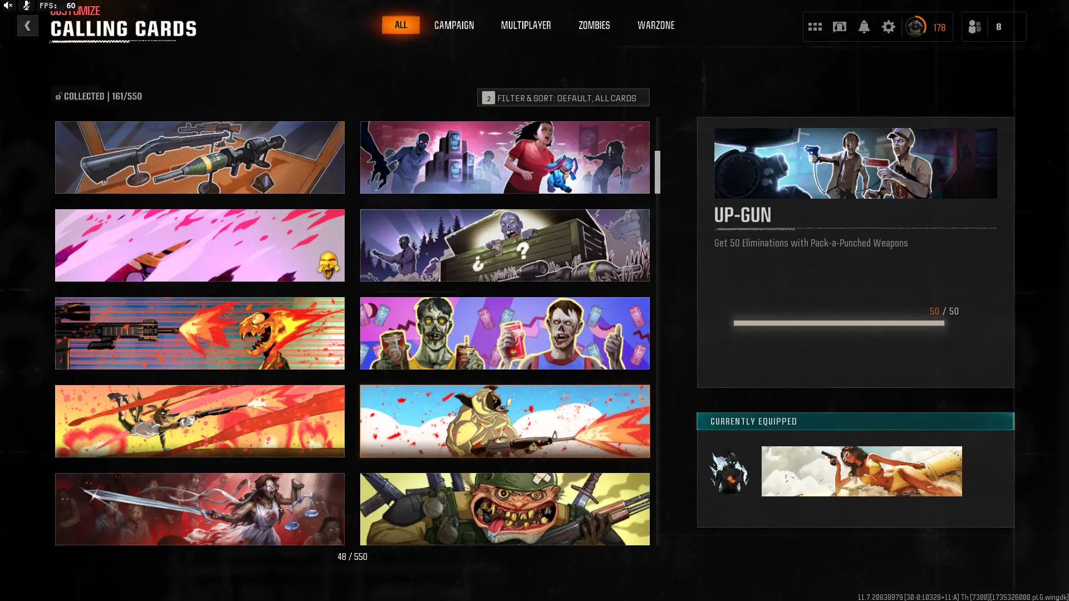Toggle the microphone mute icon
Image resolution: width=1069 pixels, height=601 pixels.
click(26, 6)
